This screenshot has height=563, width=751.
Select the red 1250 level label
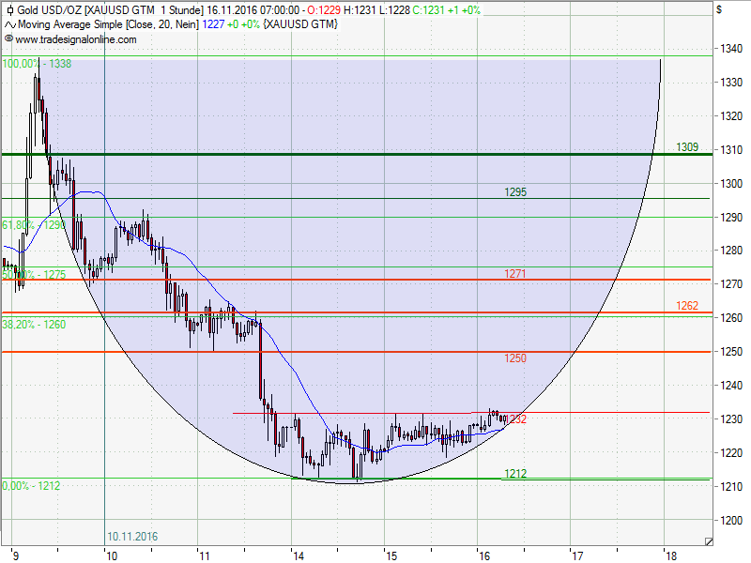(x=515, y=358)
